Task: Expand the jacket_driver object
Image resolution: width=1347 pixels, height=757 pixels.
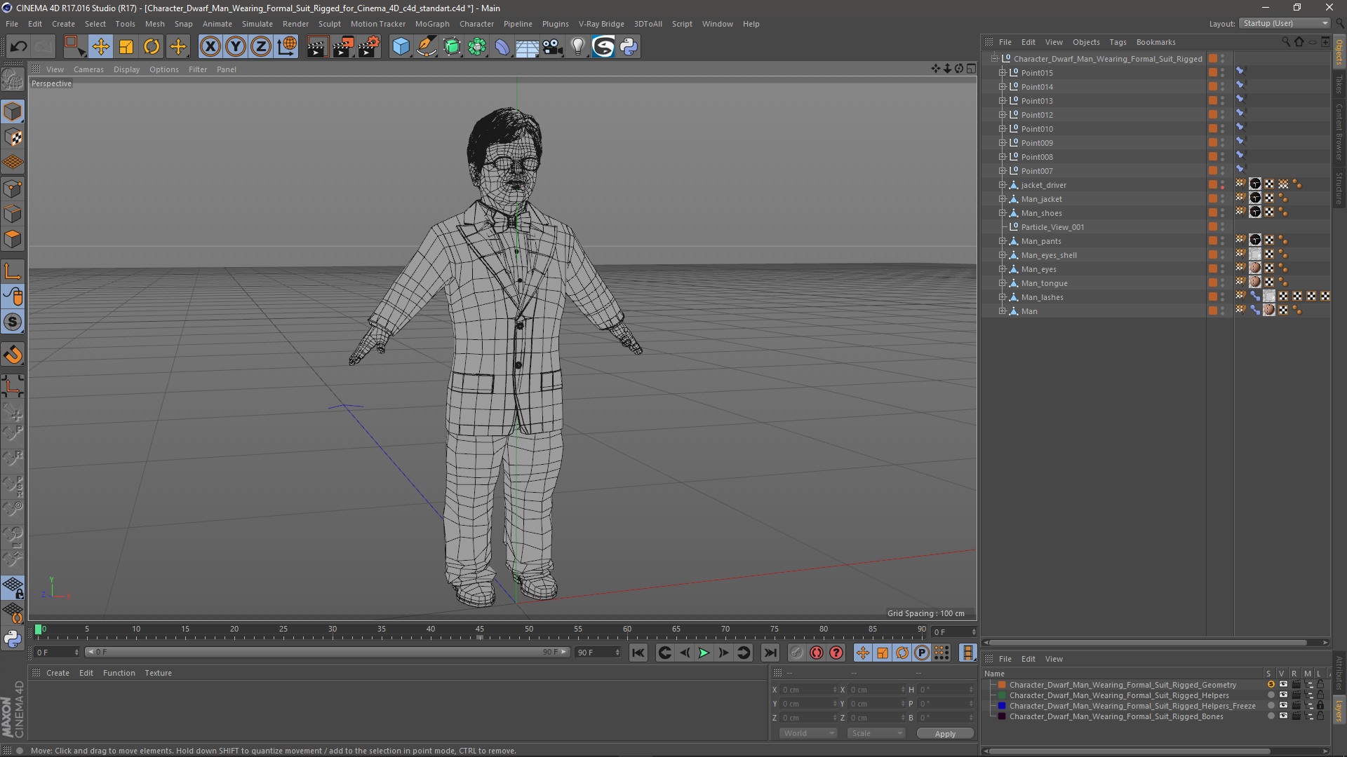Action: click(x=1002, y=185)
